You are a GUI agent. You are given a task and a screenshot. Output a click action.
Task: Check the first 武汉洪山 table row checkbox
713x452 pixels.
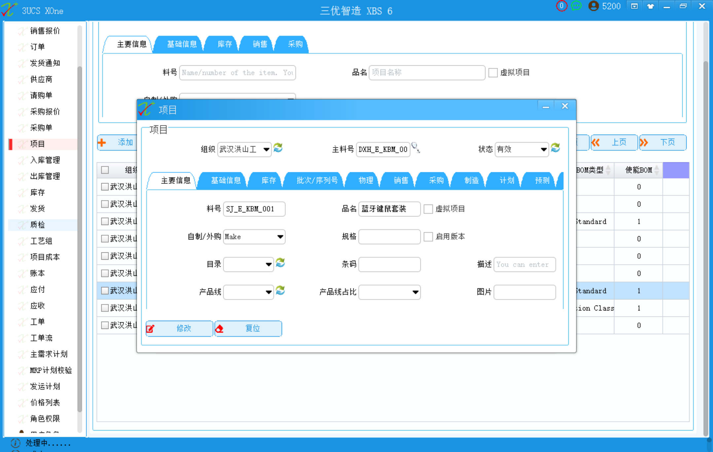point(105,187)
